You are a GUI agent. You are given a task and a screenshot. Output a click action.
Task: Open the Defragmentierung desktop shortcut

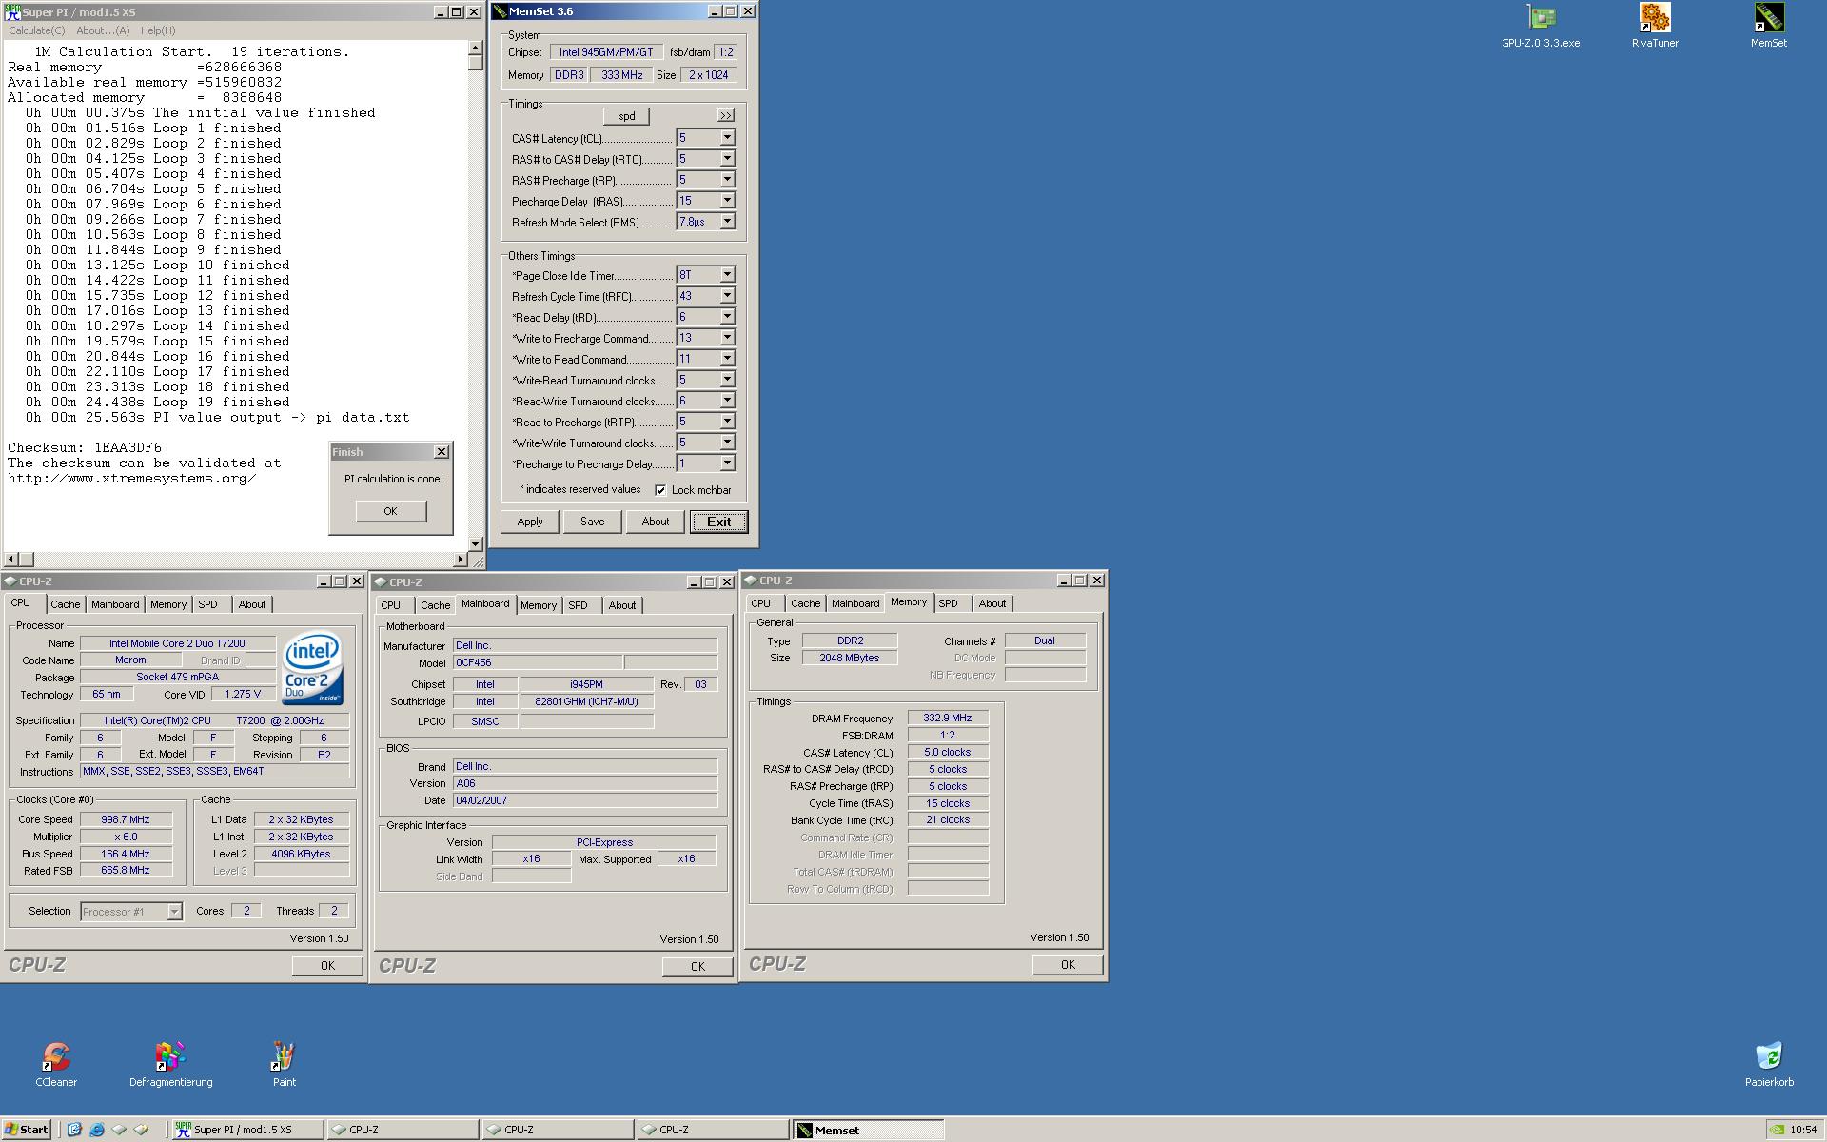[x=170, y=1064]
